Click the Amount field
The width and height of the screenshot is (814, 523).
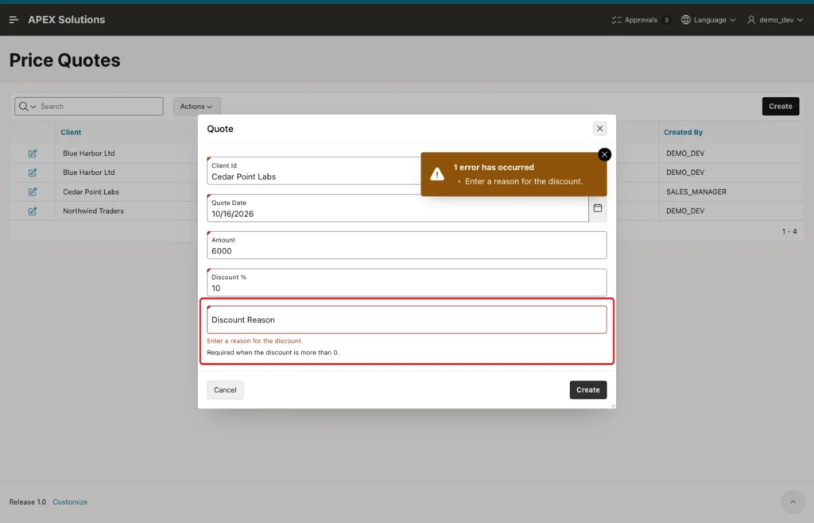(x=406, y=246)
